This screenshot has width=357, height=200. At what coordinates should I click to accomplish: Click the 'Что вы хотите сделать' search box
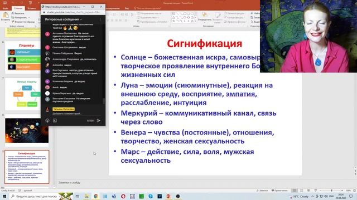coord(147,8)
